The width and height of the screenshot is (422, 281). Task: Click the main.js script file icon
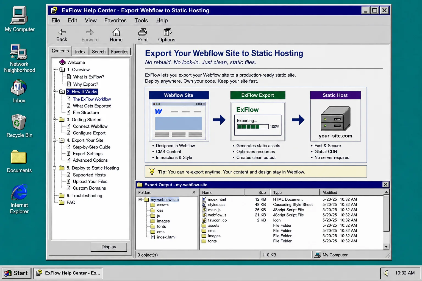tap(204, 210)
